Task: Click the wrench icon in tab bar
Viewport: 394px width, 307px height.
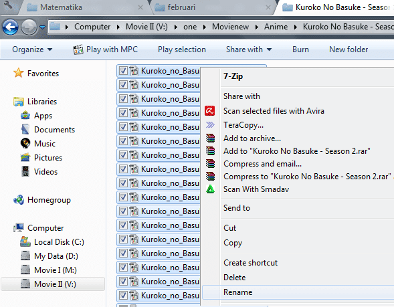Action: (8, 5)
